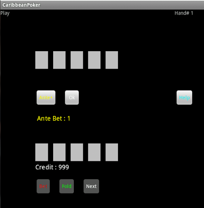This screenshot has height=208, width=204.
Task: Confirm the ante with Ok button
Action: pos(72,97)
